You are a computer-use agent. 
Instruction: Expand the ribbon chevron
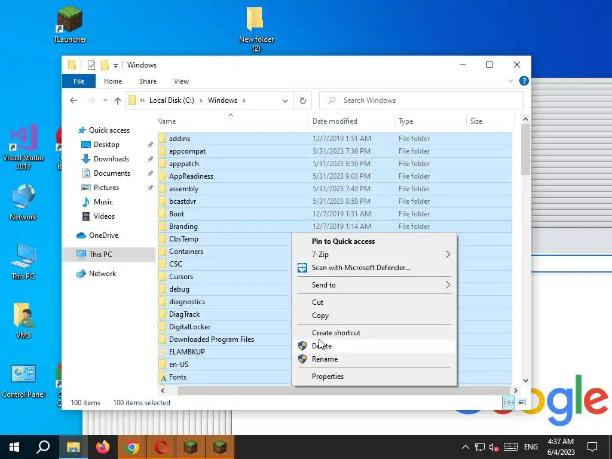[511, 81]
